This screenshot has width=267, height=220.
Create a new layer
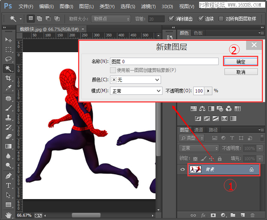[243, 215]
